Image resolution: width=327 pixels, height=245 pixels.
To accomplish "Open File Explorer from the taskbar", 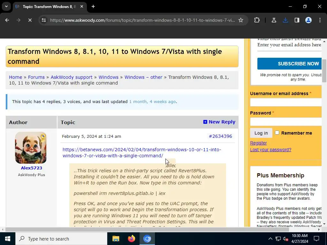I will click(x=116, y=239).
